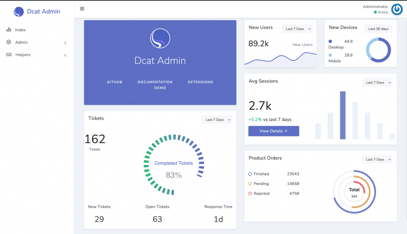Image resolution: width=407 pixels, height=234 pixels.
Task: Click the large Dcat Admin banner logo
Action: [160, 38]
